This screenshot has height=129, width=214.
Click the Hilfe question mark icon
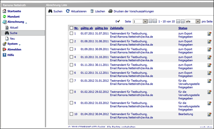pyautogui.click(x=4, y=55)
